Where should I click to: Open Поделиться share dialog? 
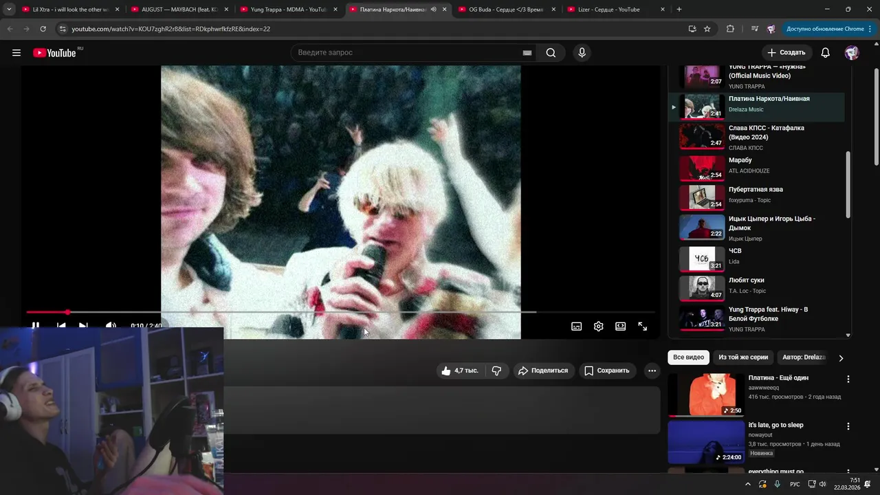[x=543, y=371]
